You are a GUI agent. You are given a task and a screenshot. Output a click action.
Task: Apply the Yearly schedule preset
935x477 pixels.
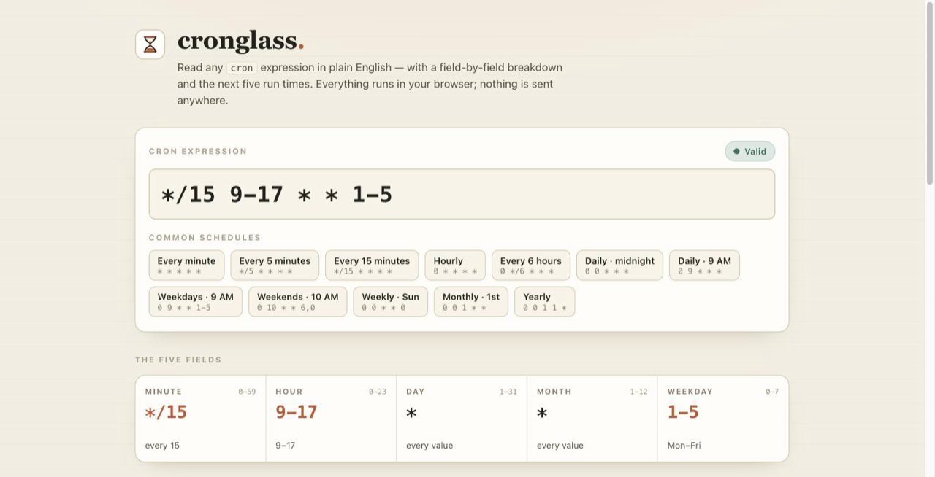pos(545,301)
